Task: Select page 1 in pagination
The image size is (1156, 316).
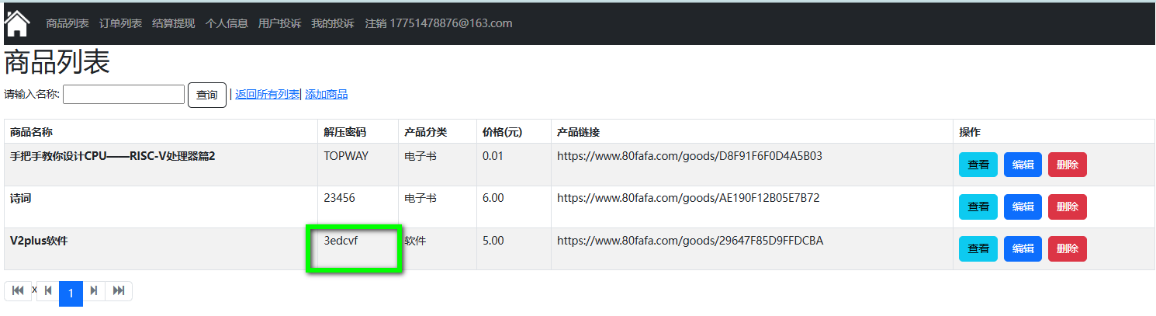Action: coord(71,293)
